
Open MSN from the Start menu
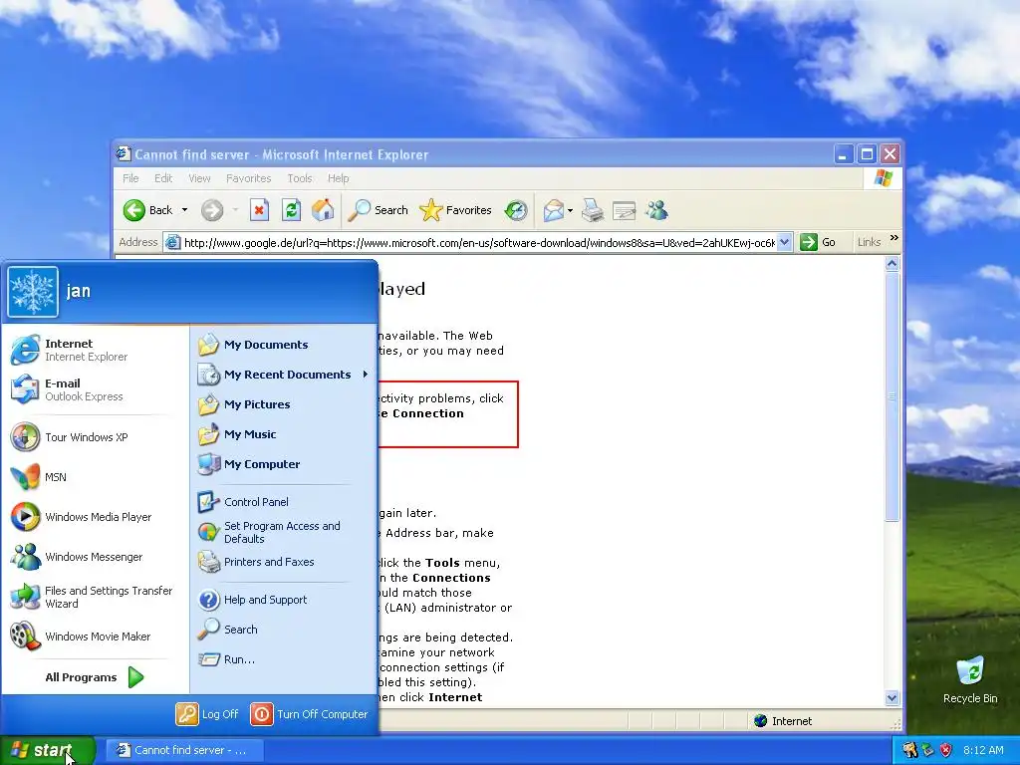(x=94, y=477)
